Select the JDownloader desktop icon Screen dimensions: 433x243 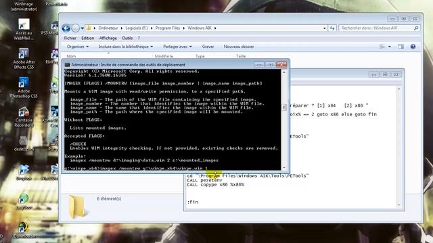point(24,230)
